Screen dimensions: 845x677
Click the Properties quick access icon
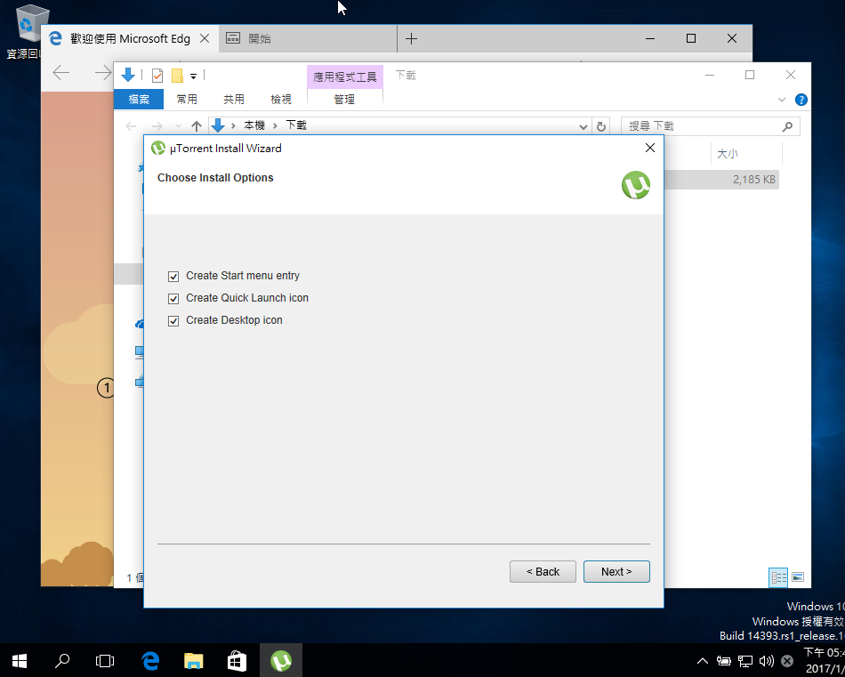pyautogui.click(x=157, y=76)
